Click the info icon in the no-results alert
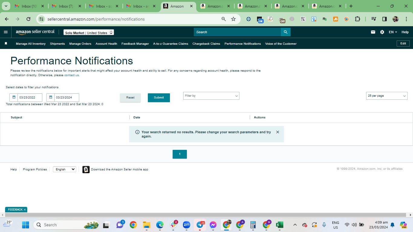Viewport: 413px width, 232px height. (137, 132)
